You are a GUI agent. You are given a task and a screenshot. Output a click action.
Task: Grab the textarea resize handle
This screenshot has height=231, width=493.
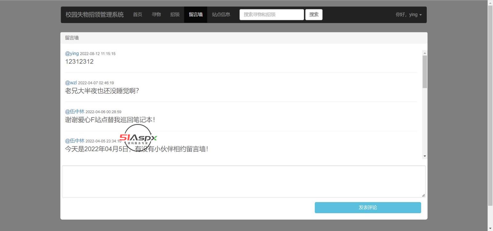tap(423, 195)
